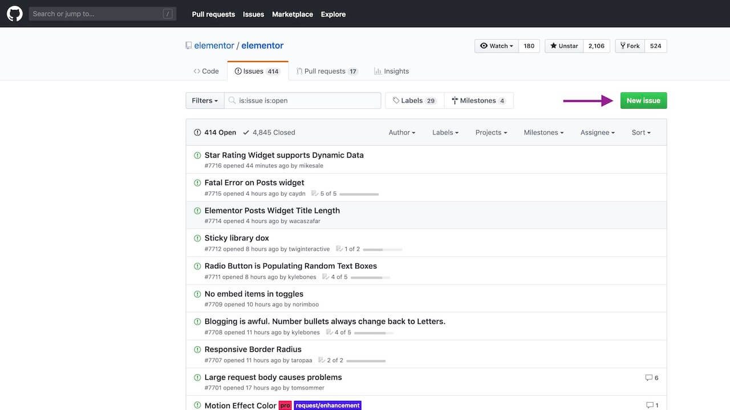Expand the Projects filter dropdown

pos(492,132)
